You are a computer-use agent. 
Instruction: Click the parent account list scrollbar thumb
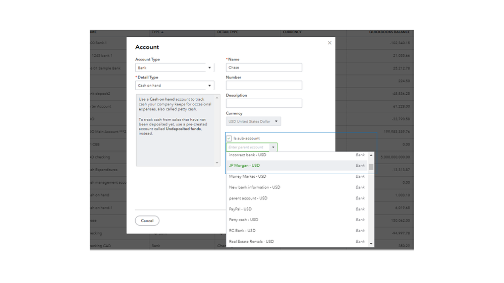point(371,167)
